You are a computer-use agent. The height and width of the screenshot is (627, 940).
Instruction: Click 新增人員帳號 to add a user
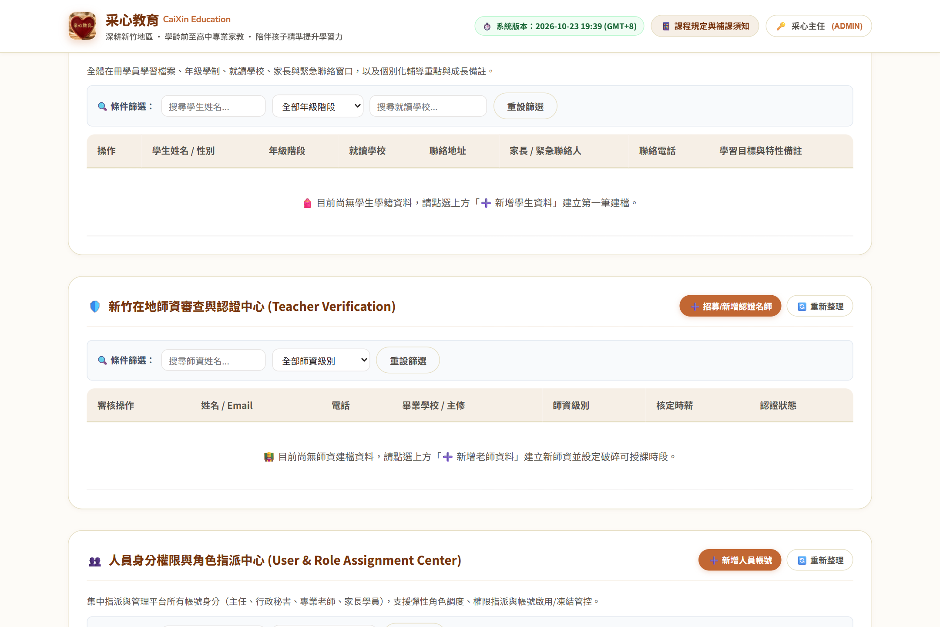(x=740, y=560)
